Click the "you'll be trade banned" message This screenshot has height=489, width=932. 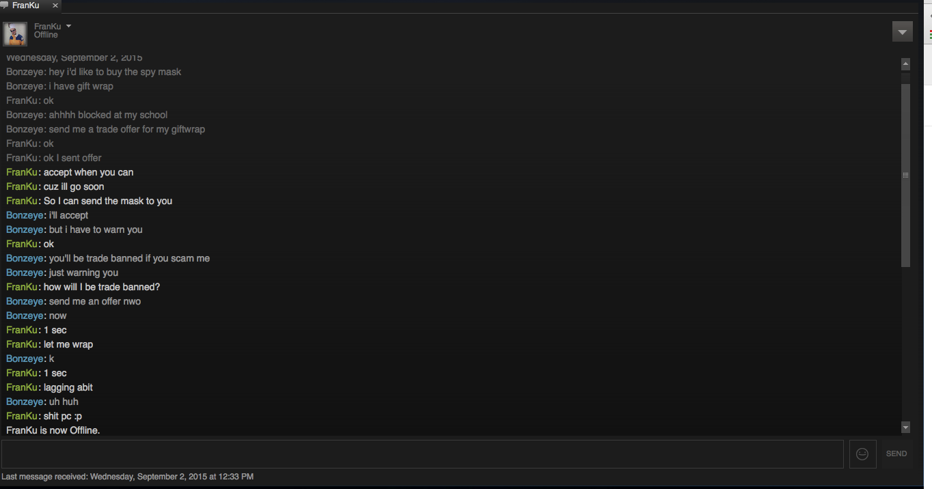tap(129, 258)
